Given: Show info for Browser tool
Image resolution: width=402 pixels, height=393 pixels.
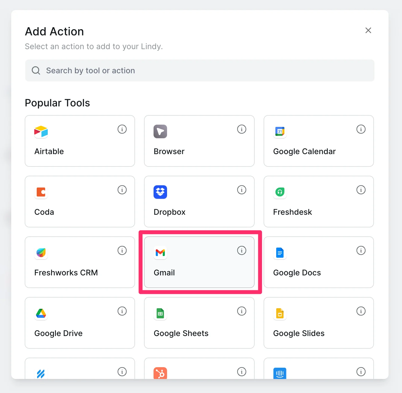Looking at the screenshot, I should (242, 129).
